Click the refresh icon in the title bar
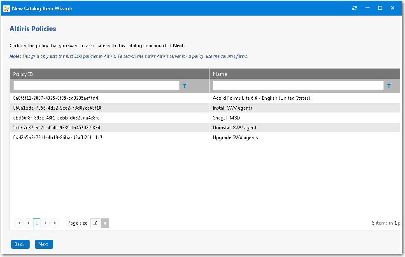The height and width of the screenshot is (257, 405). point(354,7)
